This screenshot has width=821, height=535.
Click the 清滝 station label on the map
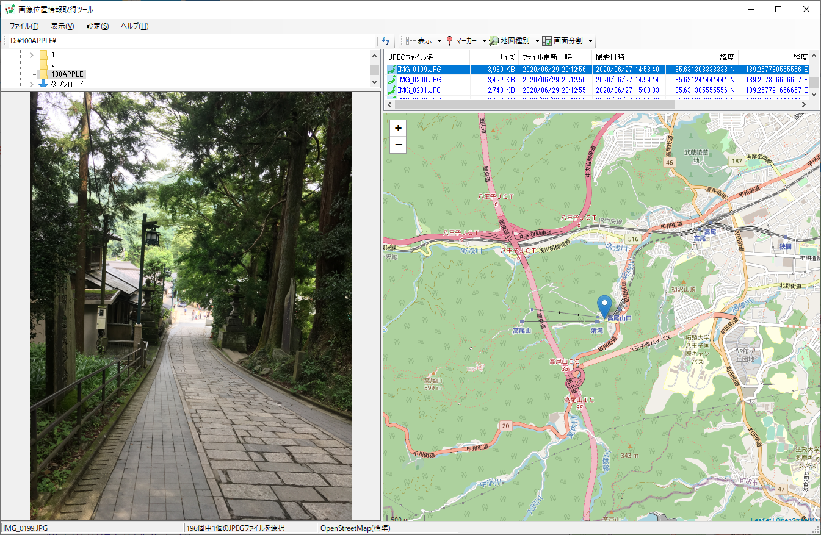point(597,330)
